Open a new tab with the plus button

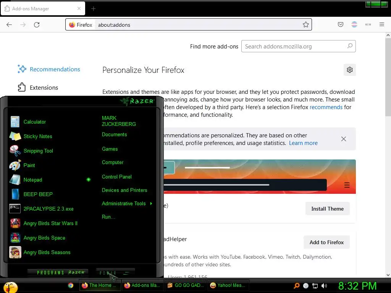93,9
